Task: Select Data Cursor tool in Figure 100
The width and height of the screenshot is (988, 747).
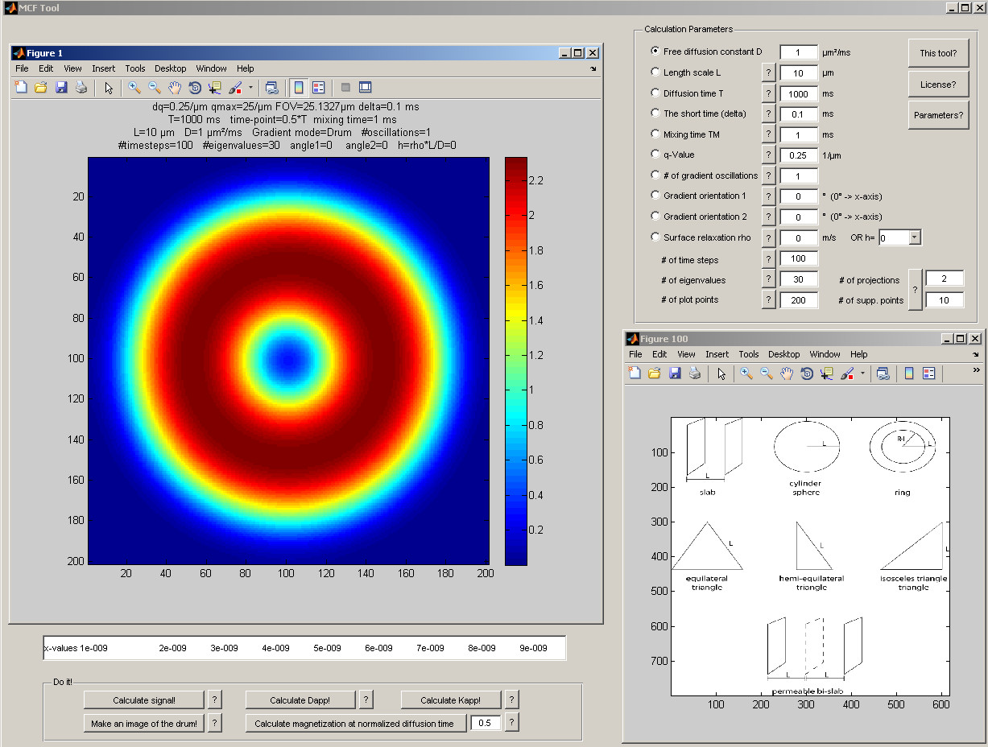Action: 827,373
